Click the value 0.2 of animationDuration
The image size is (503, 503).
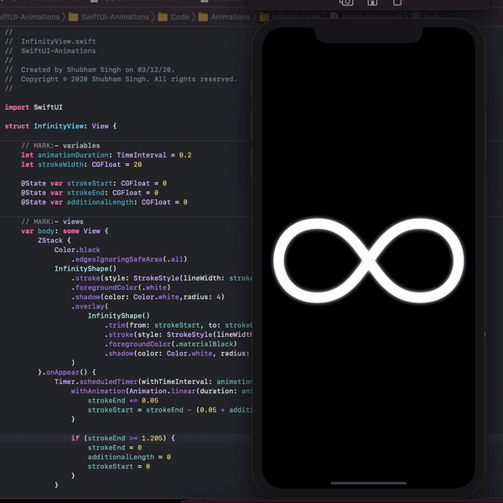[x=185, y=155]
